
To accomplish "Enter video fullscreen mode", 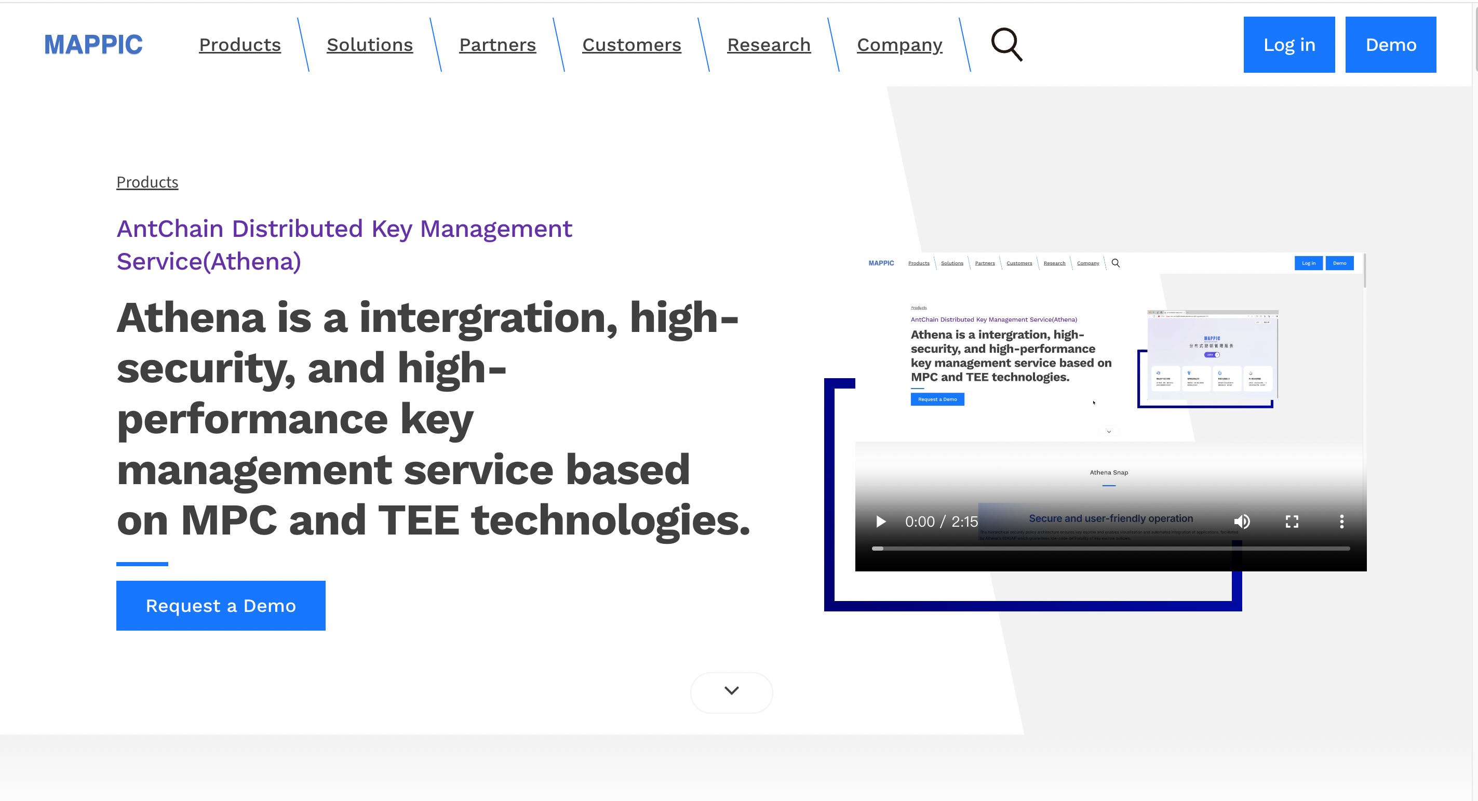I will [x=1292, y=521].
